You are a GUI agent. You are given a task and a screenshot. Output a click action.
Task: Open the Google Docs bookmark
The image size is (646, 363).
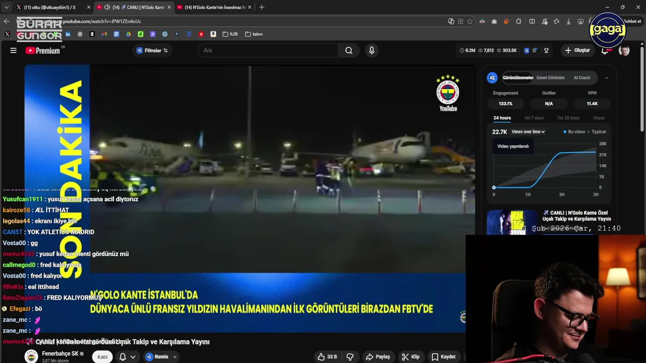click(x=116, y=34)
